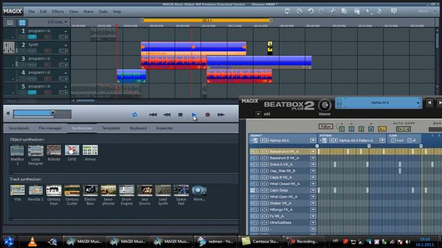
Task: Expand the BeatBox edit dropdown arrow
Action: (x=258, y=114)
